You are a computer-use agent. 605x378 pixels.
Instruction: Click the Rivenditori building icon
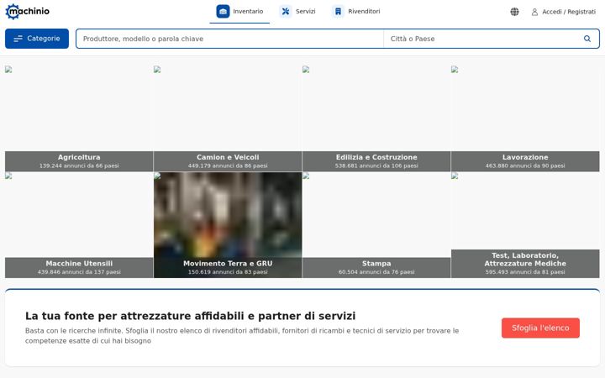pyautogui.click(x=338, y=12)
